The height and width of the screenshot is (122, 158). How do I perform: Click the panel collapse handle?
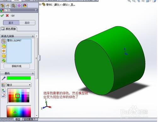40,58
